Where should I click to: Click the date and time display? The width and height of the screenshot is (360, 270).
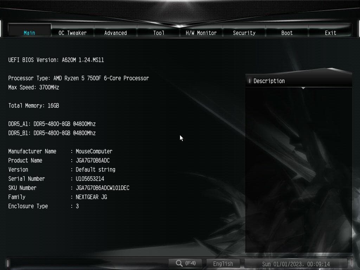coord(296,264)
